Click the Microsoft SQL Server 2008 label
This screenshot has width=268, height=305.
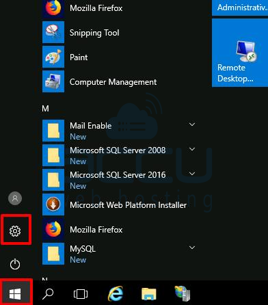coord(118,150)
